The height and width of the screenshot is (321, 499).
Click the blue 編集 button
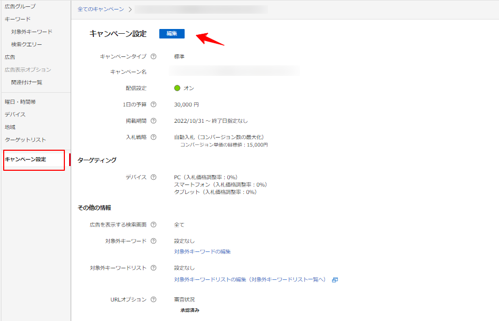172,34
